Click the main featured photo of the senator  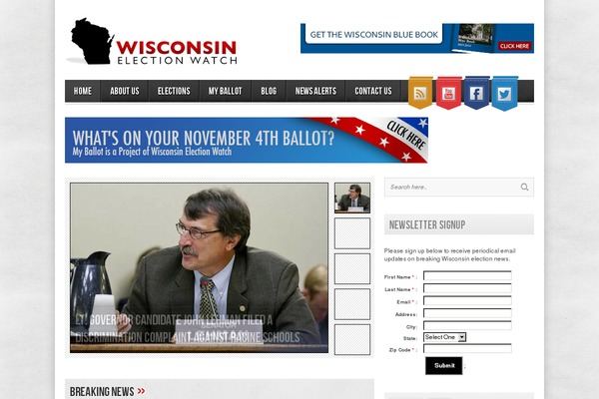point(199,267)
